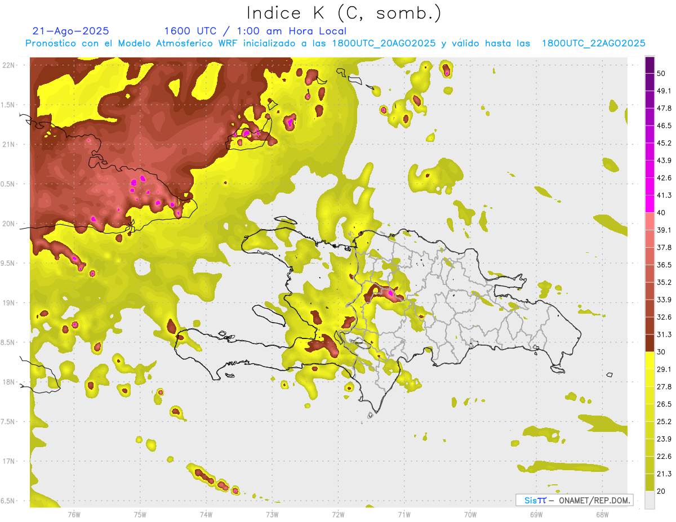Click the "SisTT - ONAMET/REP.DOM." credit label
The width and height of the screenshot is (676, 522).
tap(574, 500)
